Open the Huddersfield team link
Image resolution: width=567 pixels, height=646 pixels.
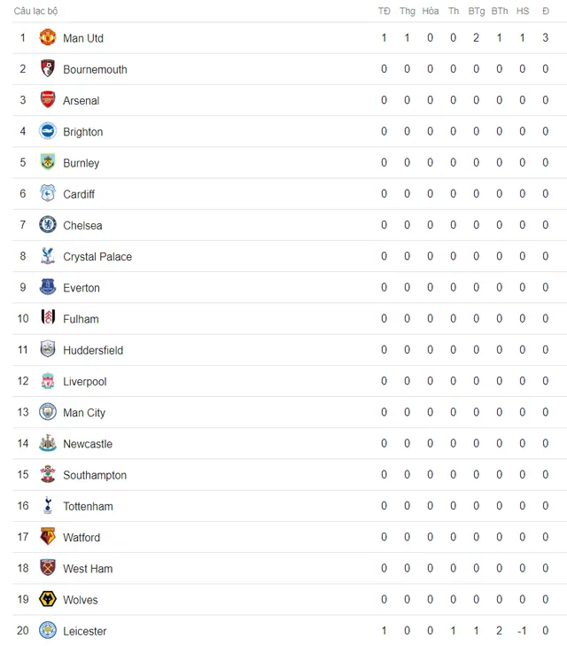click(93, 350)
